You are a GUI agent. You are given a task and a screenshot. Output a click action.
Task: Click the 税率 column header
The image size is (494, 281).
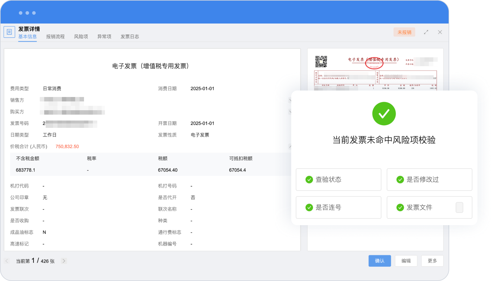click(x=92, y=158)
